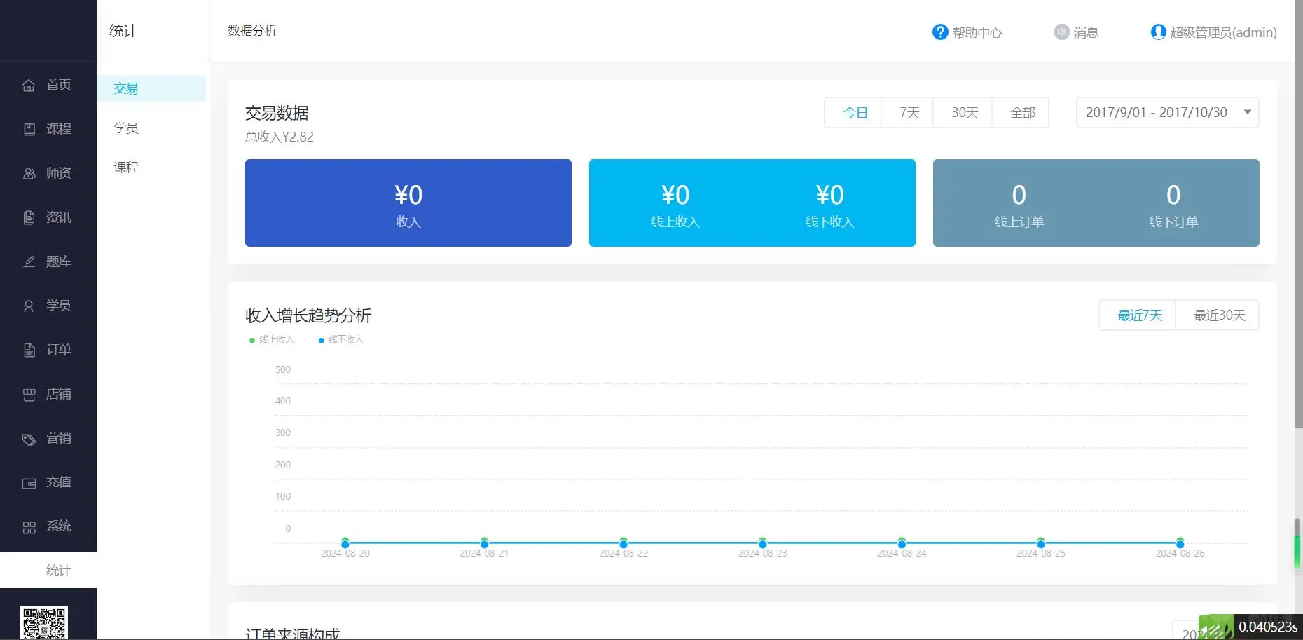Click the chart data point for 2024-08-21
Screen dimensions: 1303x640
point(484,543)
